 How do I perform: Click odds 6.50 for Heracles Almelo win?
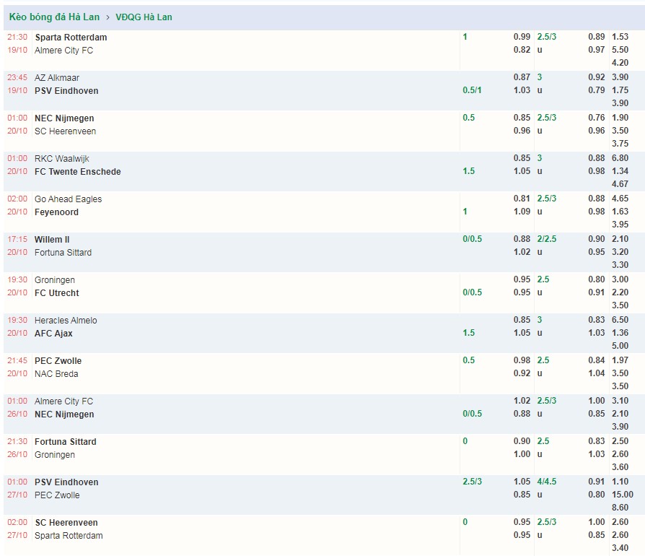(620, 319)
